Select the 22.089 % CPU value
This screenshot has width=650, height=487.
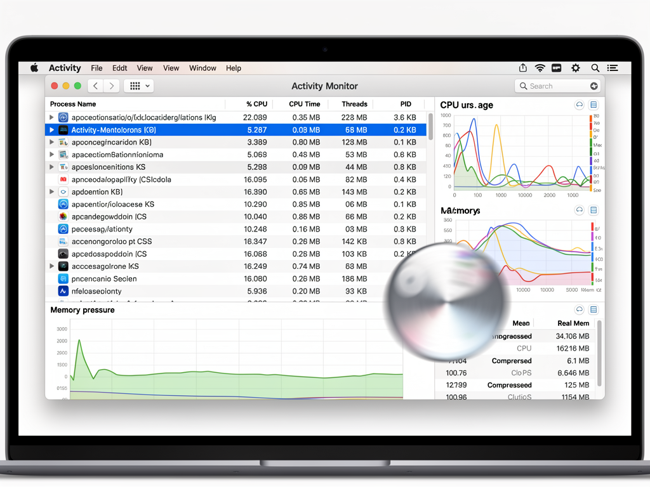pyautogui.click(x=255, y=117)
